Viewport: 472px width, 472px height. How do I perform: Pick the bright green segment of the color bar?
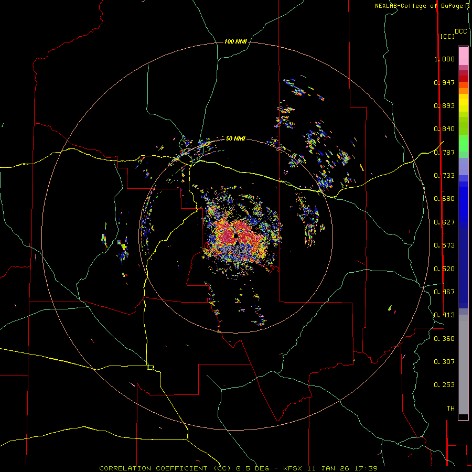pyautogui.click(x=463, y=143)
